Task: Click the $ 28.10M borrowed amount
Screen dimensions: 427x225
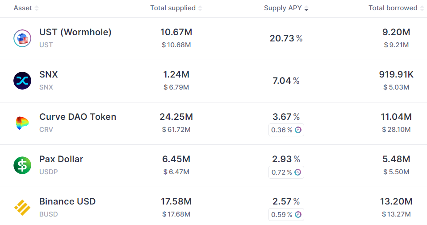Action: [x=396, y=130]
